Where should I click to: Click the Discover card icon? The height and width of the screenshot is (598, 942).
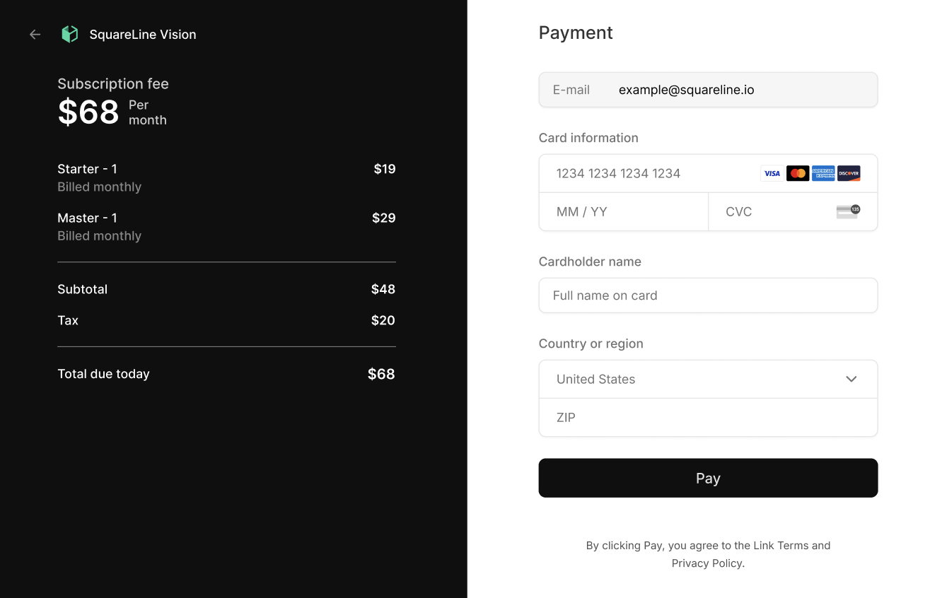849,173
